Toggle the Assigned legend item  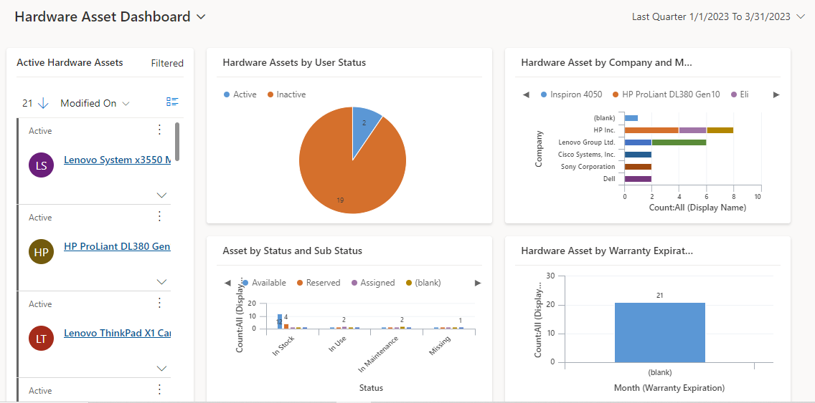coord(372,283)
